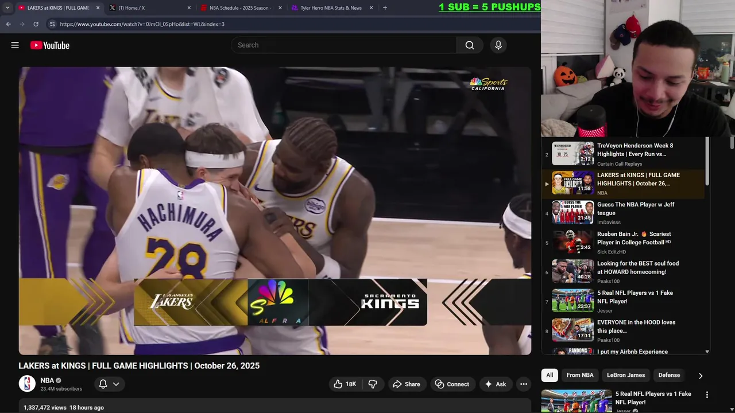Open a new browser tab
Viewport: 735px width, 413px height.
tap(385, 8)
